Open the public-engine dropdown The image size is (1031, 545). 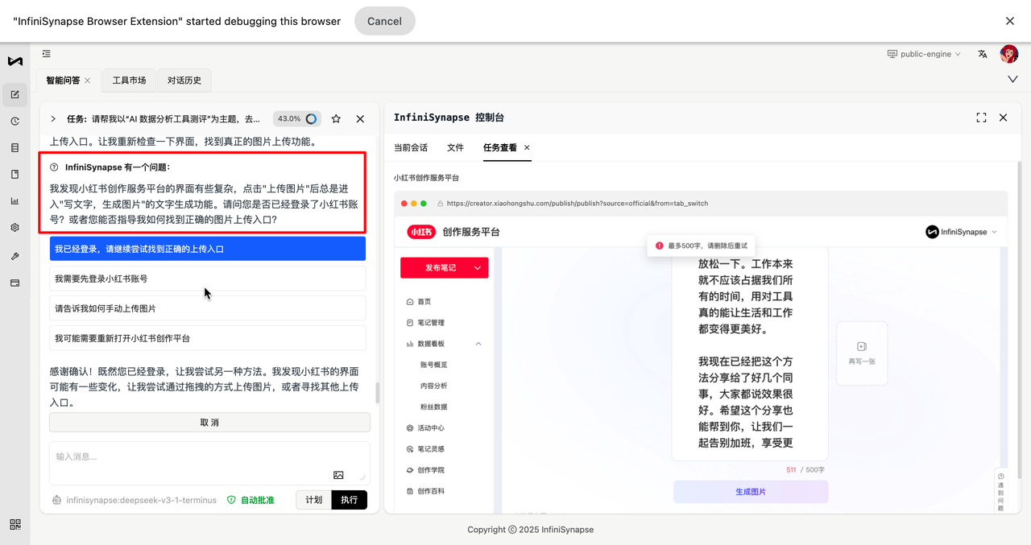[x=924, y=54]
